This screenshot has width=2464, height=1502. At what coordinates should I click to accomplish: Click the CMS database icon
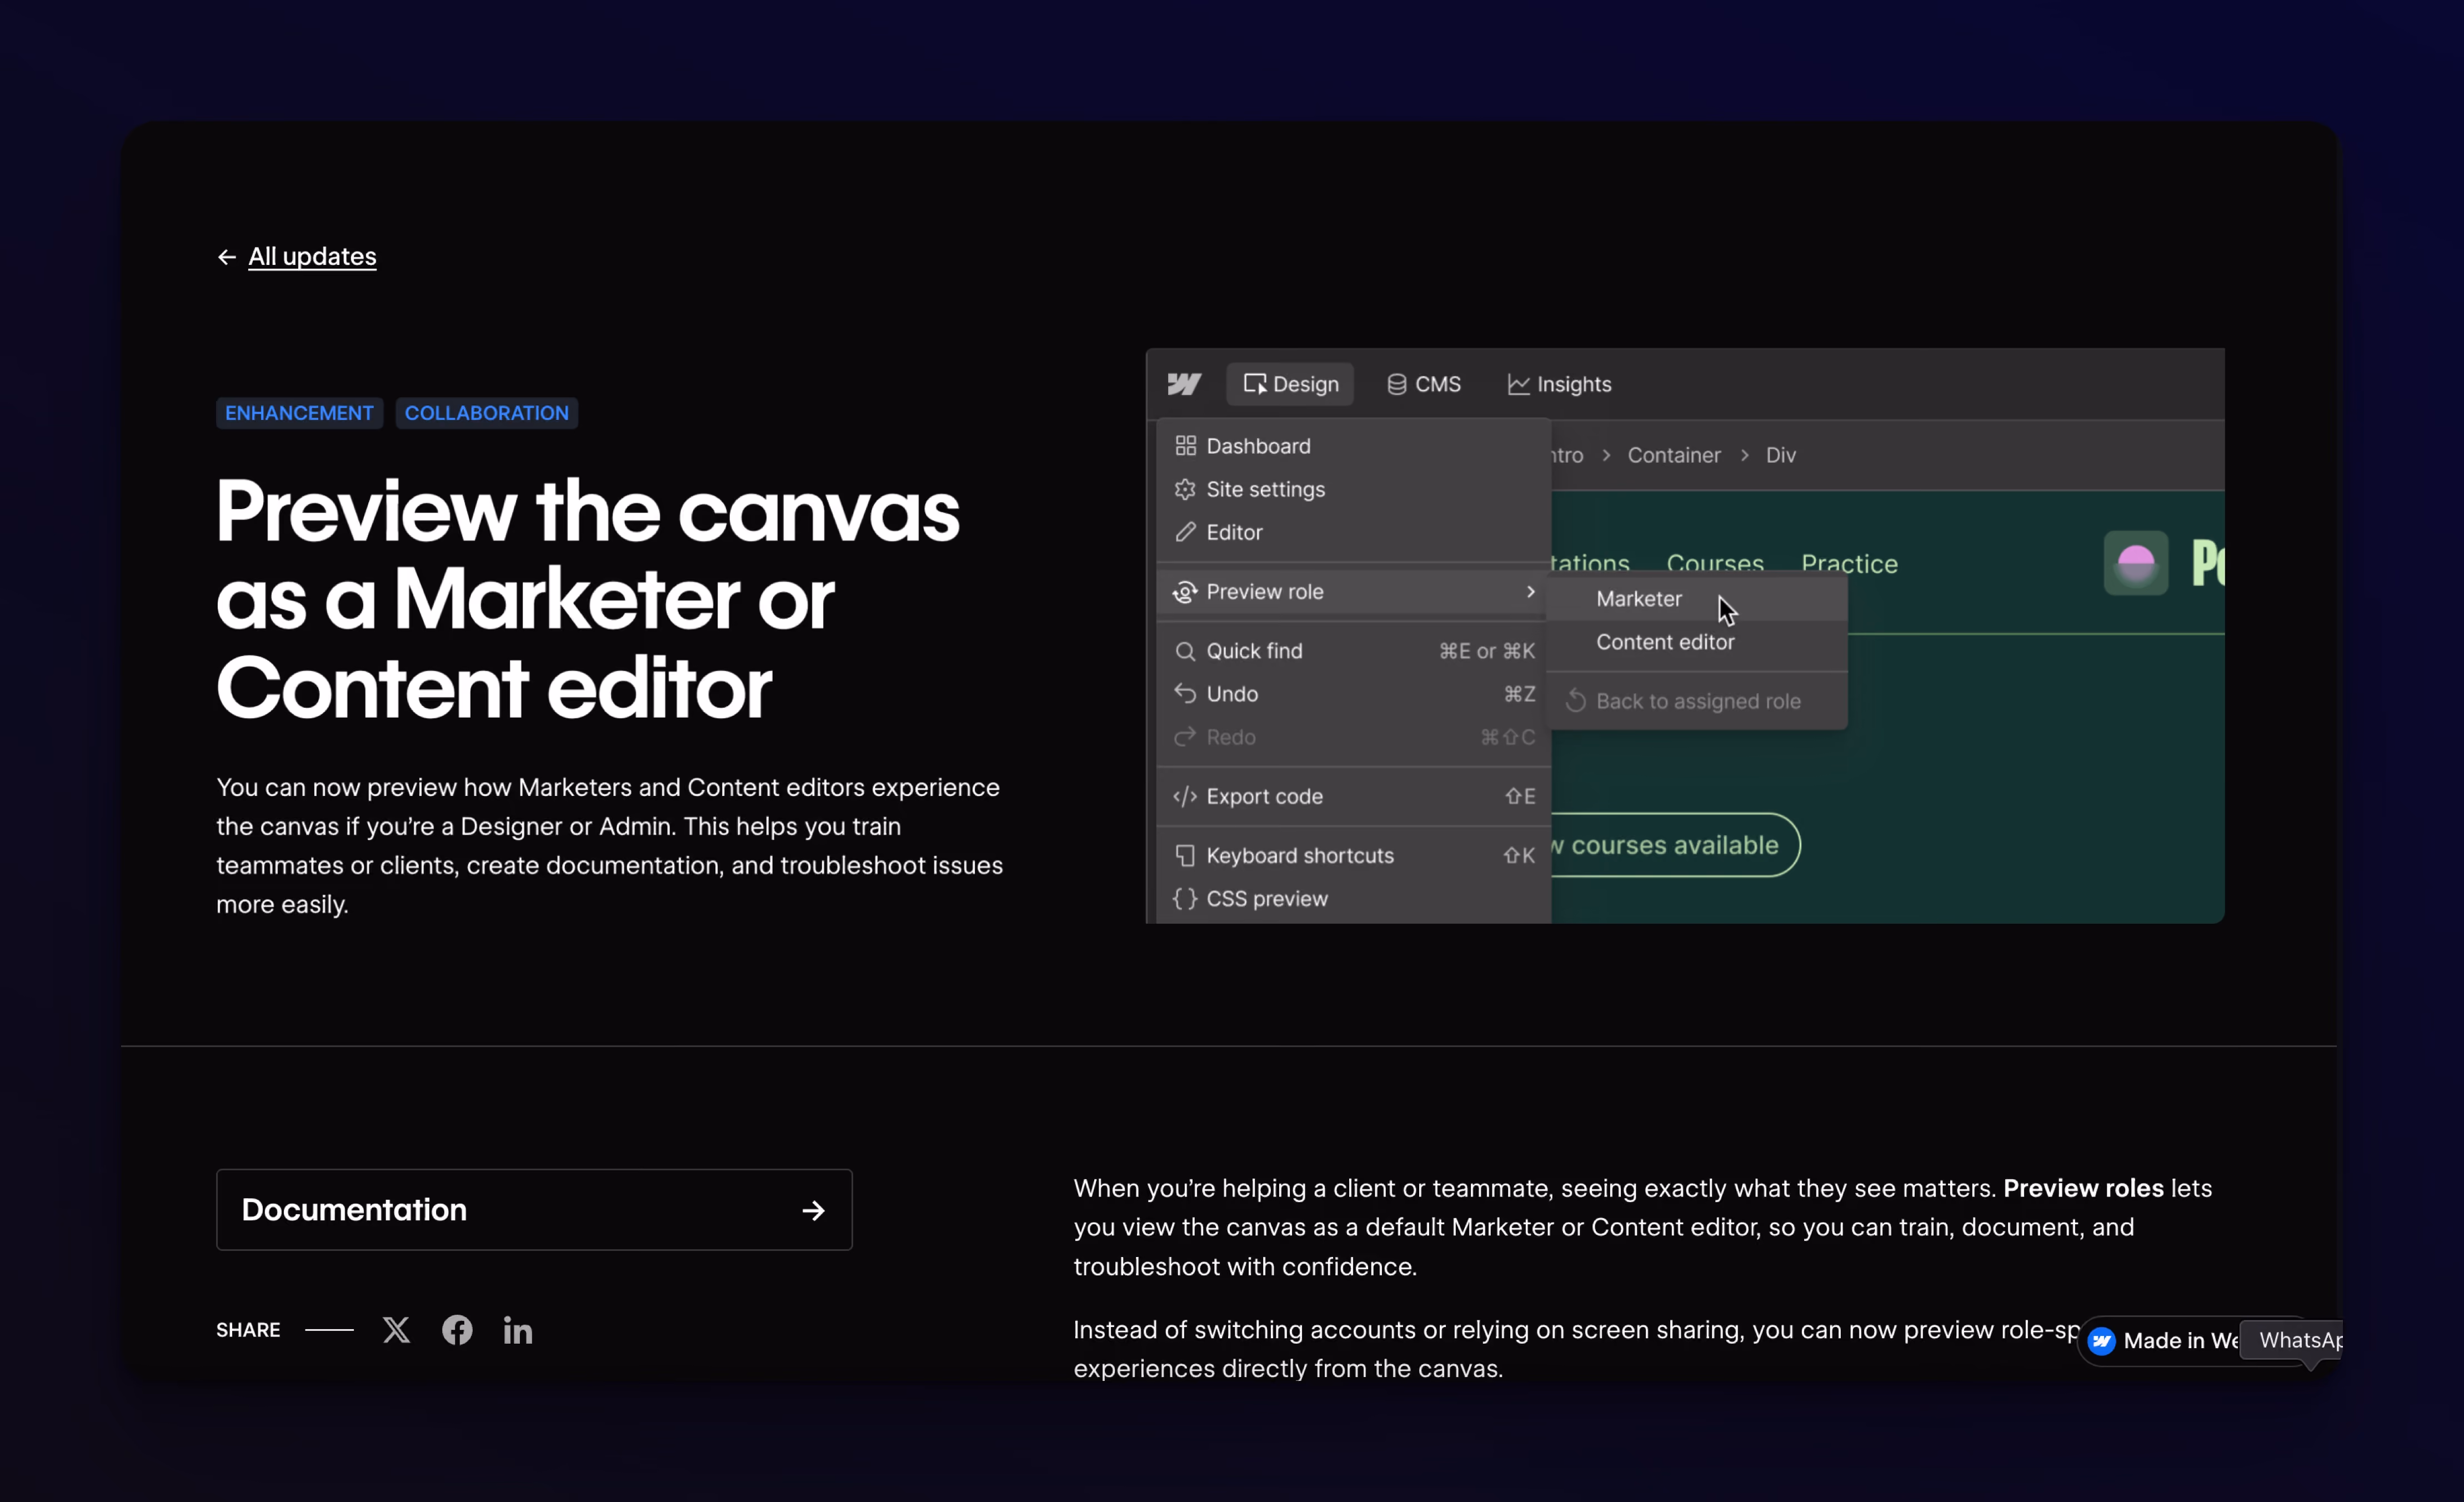1397,384
